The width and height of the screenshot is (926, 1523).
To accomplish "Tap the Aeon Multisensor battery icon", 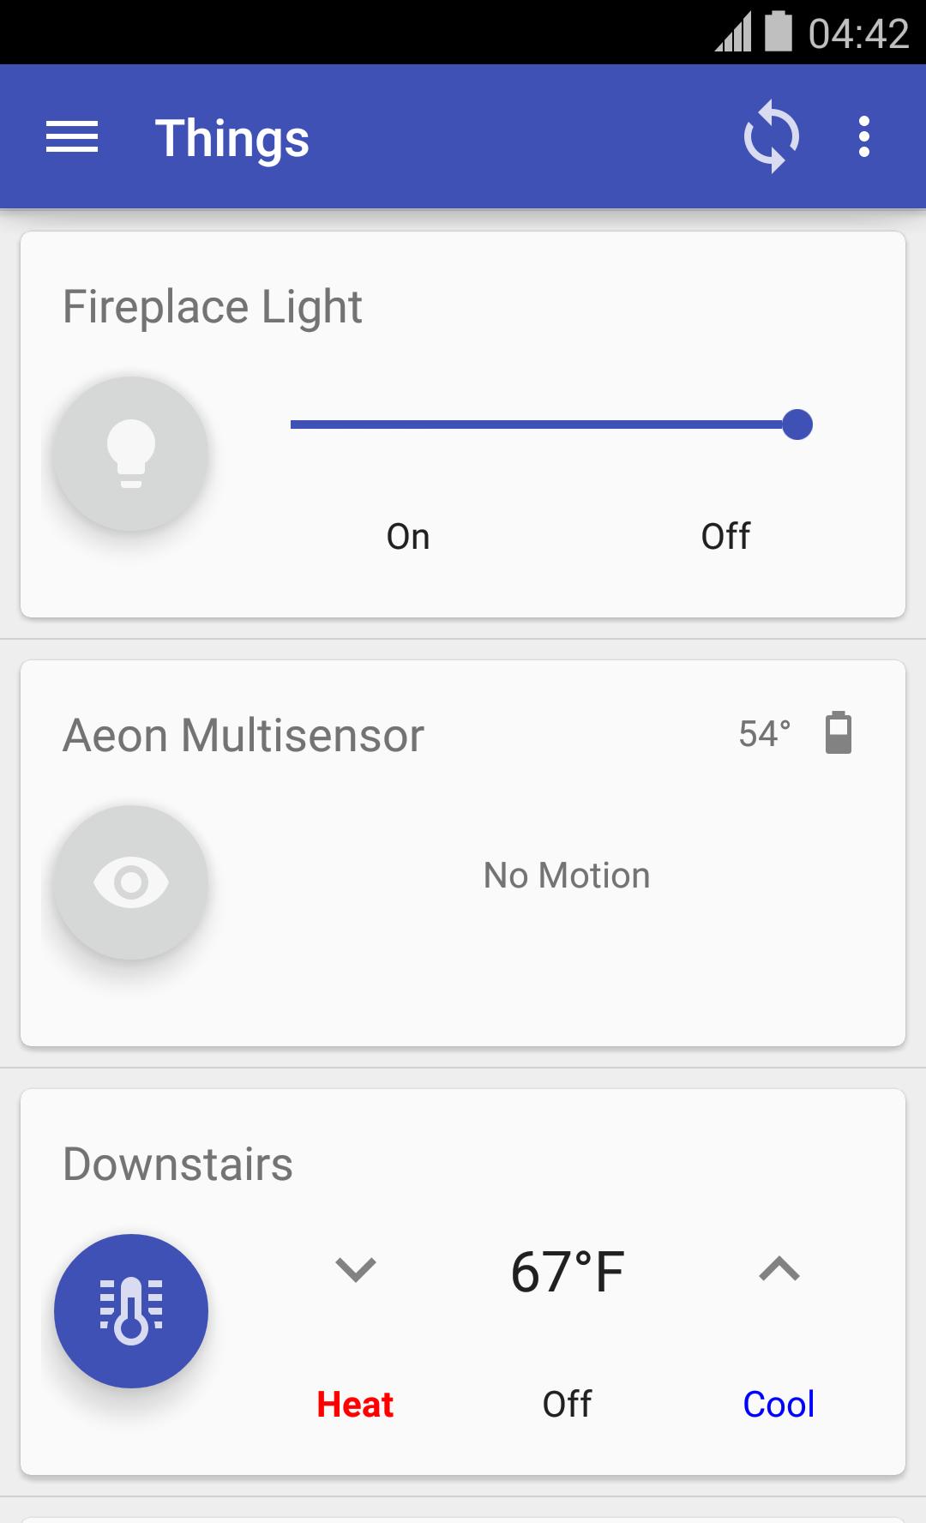I will coord(838,733).
